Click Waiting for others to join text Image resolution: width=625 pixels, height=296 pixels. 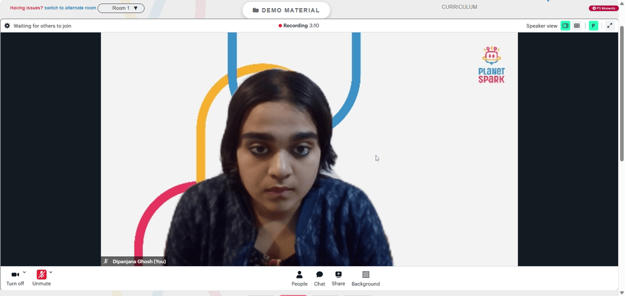[x=42, y=26]
